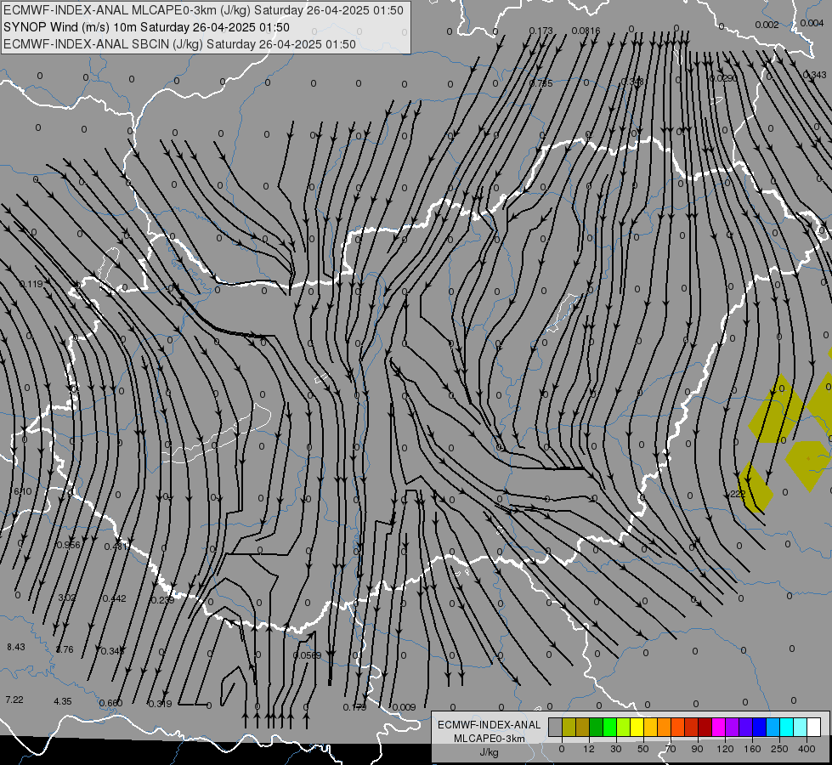Pick the bright green legend swatch
The height and width of the screenshot is (765, 832).
609,727
